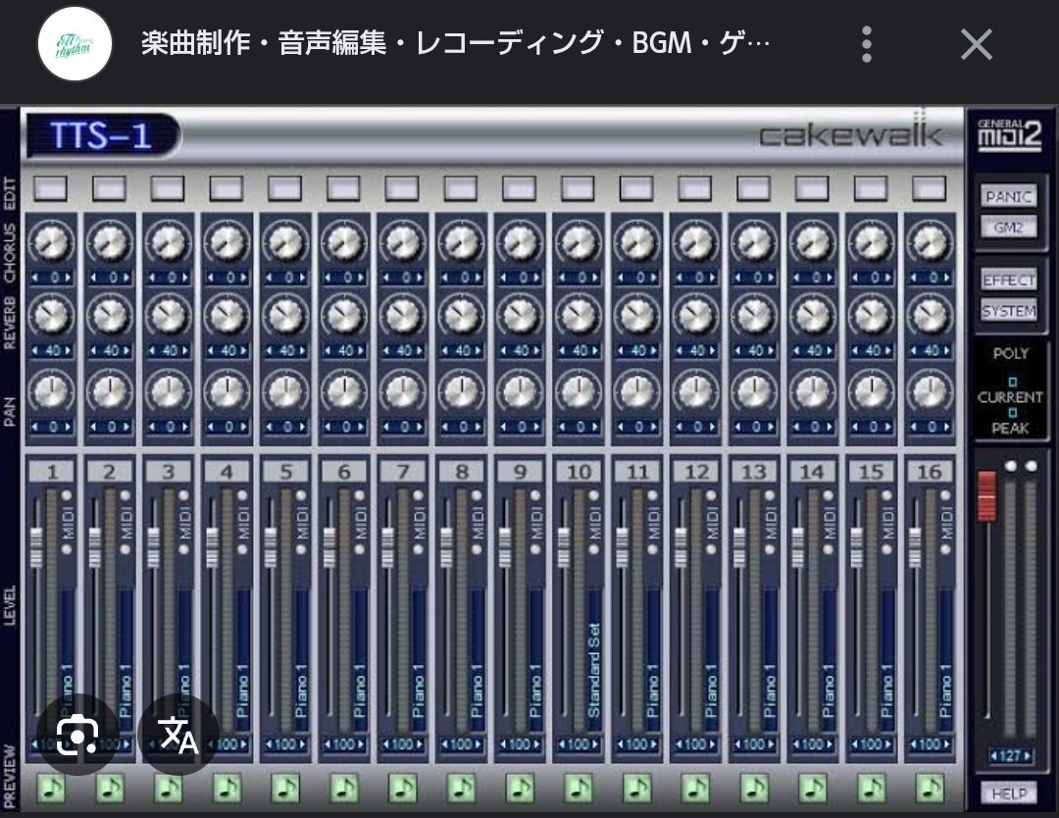
Task: Toggle the EDIT button for channel 8
Action: click(461, 188)
